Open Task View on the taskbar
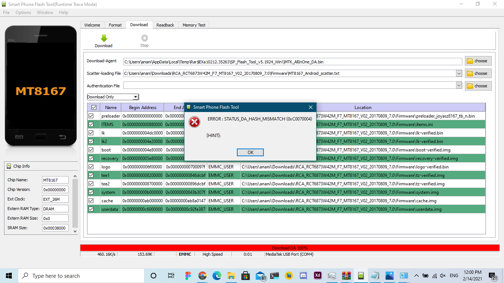Image resolution: width=504 pixels, height=283 pixels. pyautogui.click(x=171, y=276)
